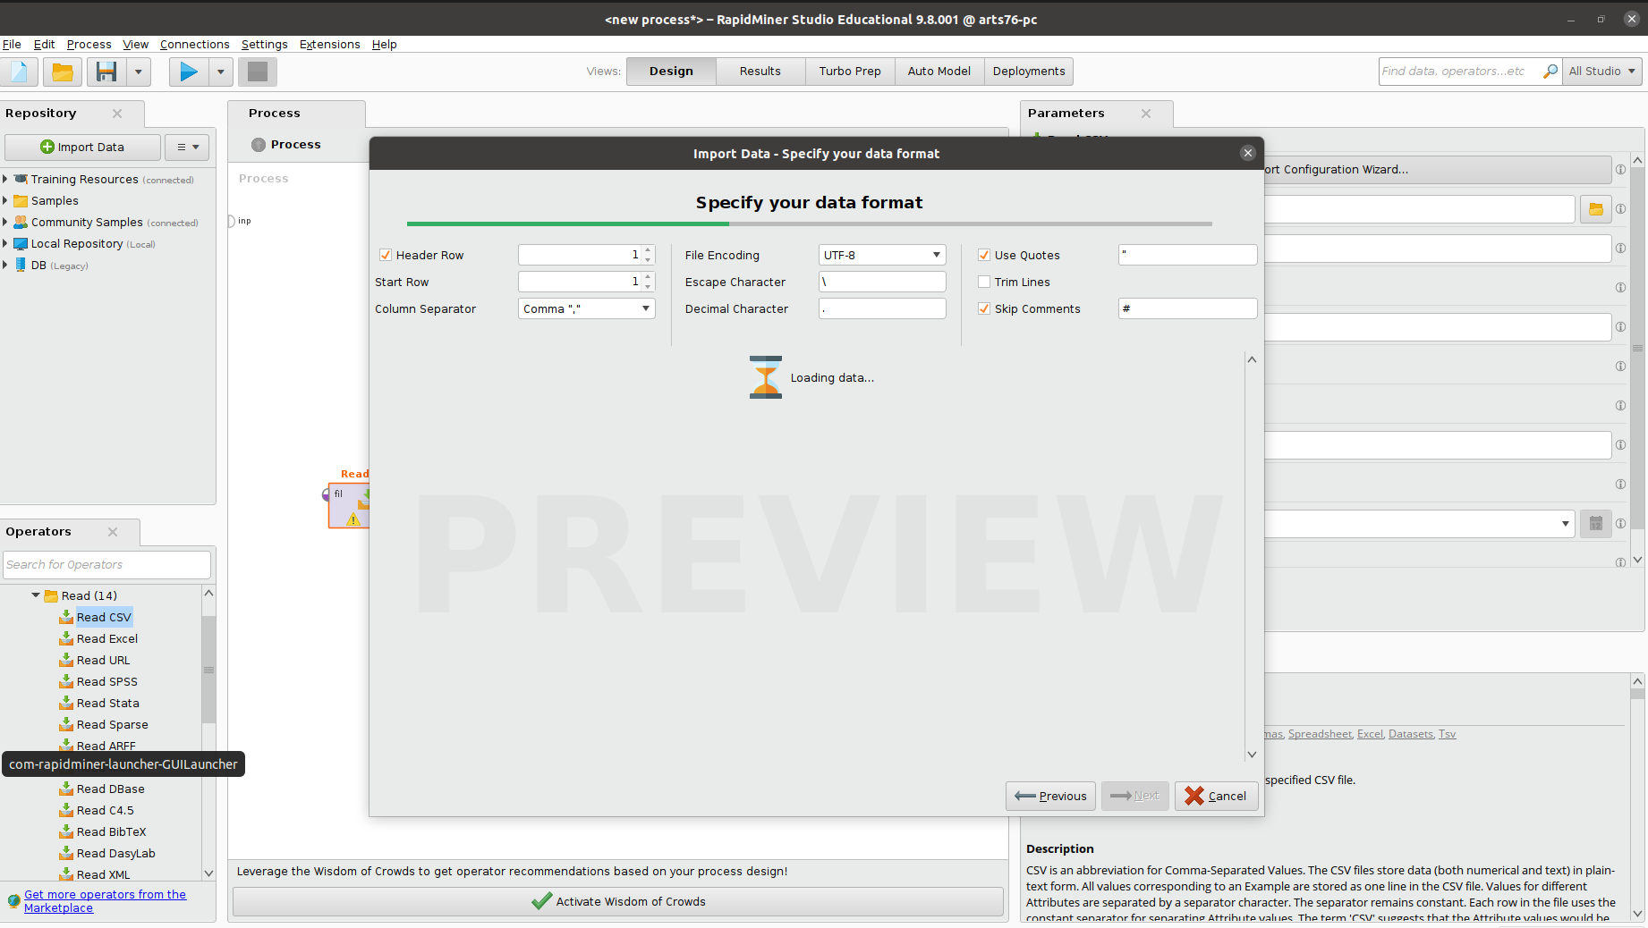
Task: Open the Process menu
Action: (89, 45)
